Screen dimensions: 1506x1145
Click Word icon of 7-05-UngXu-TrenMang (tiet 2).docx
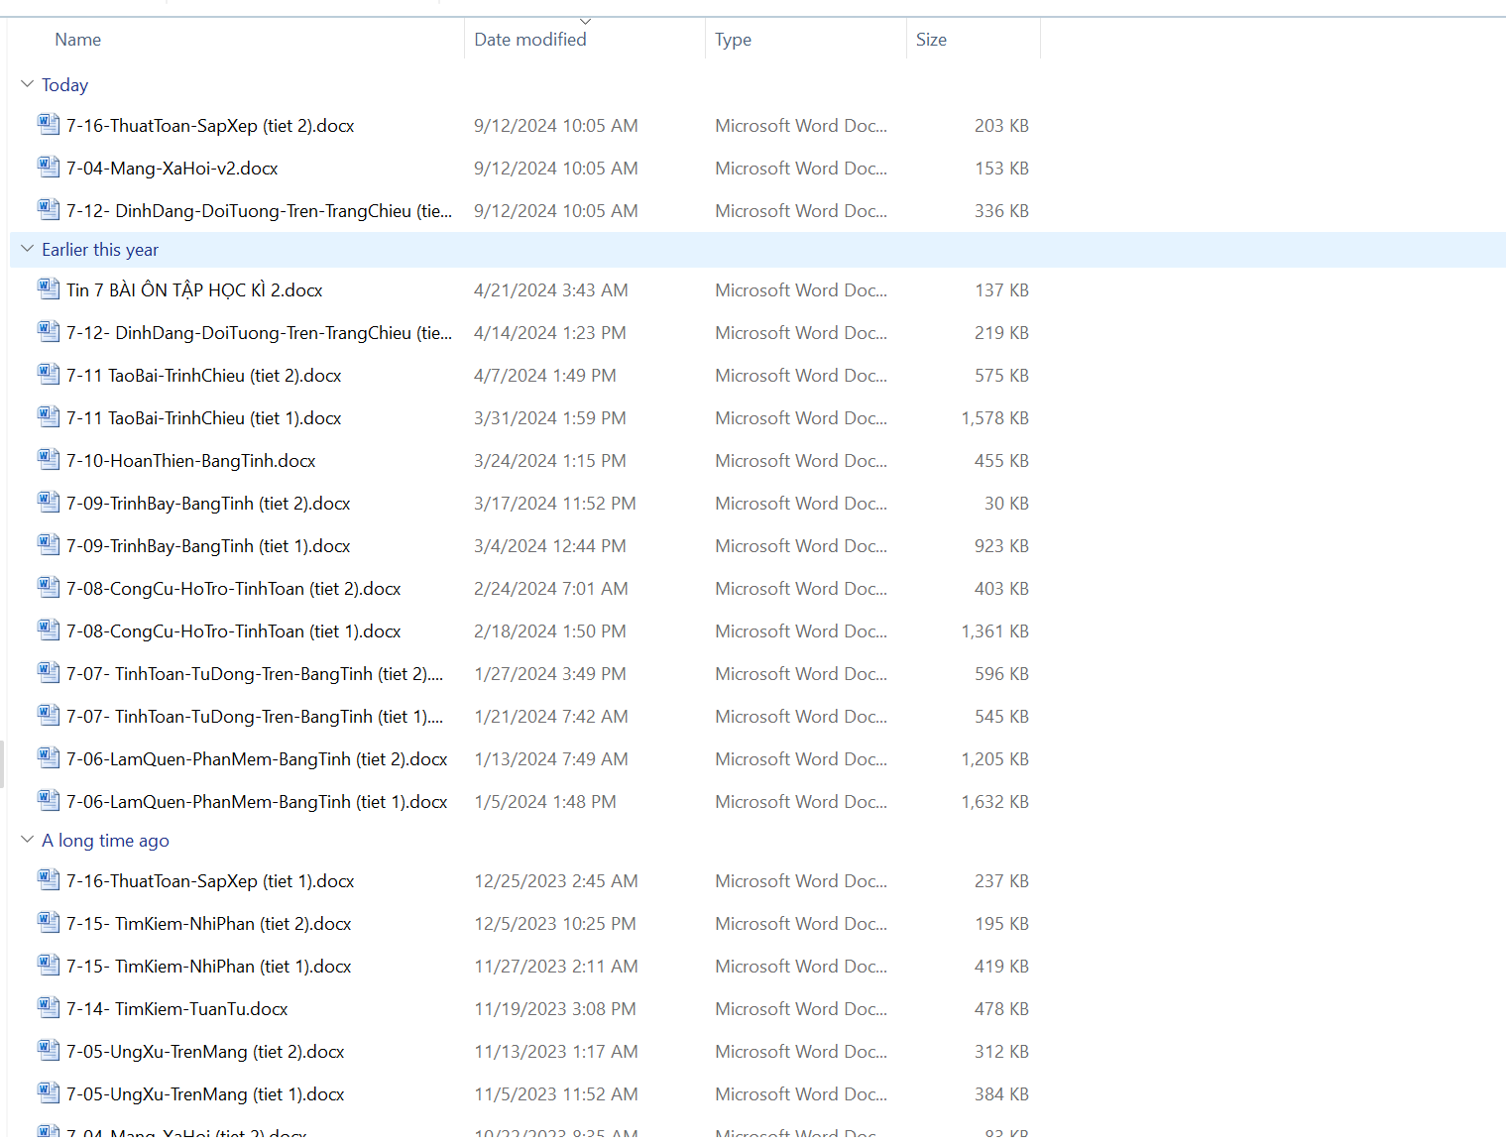click(48, 1050)
